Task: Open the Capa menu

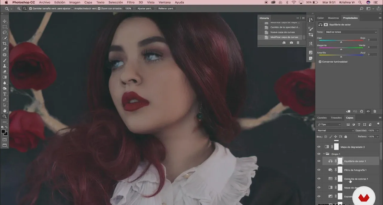Action: (x=88, y=2)
